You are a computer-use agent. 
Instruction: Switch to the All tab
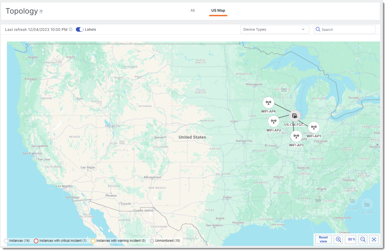point(192,10)
